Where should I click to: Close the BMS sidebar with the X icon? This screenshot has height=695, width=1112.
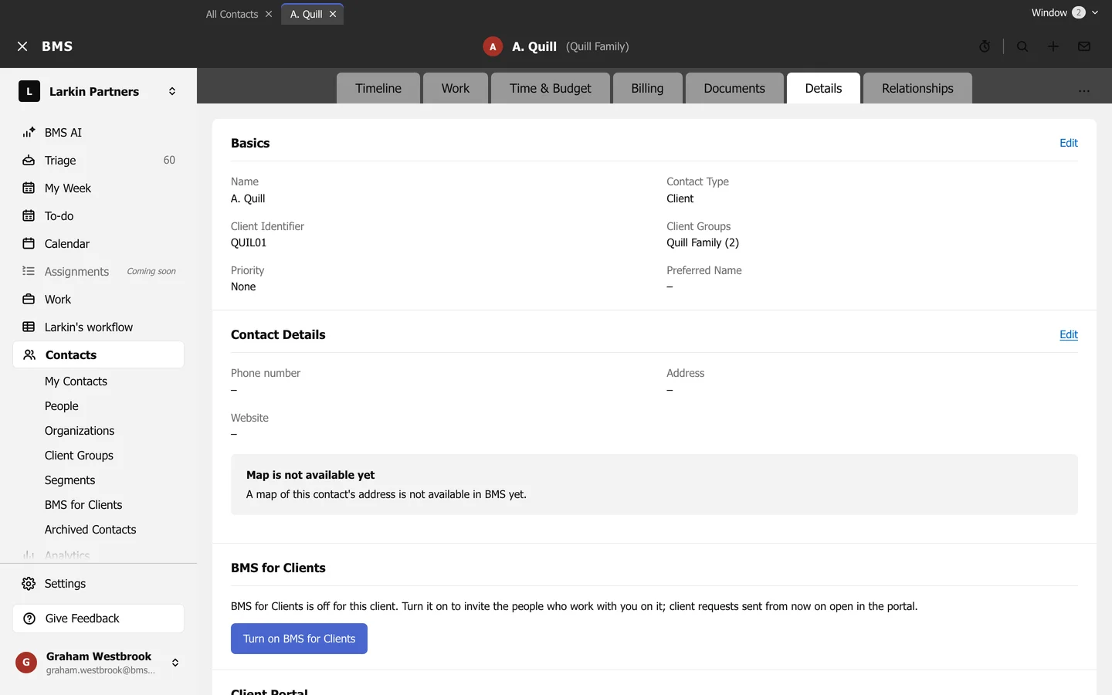click(22, 46)
